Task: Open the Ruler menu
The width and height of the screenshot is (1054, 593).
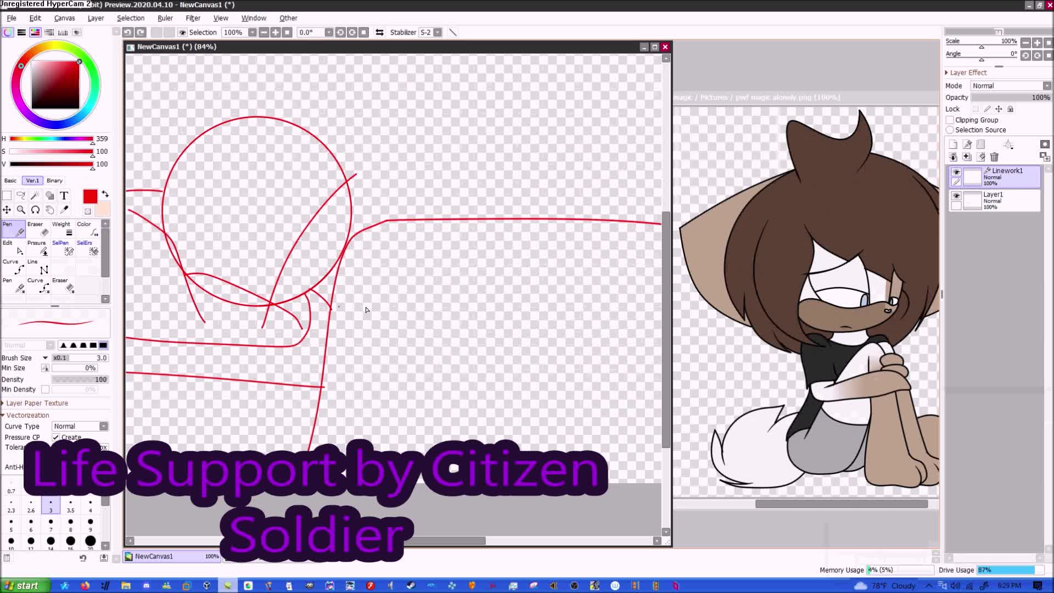Action: coord(165,18)
